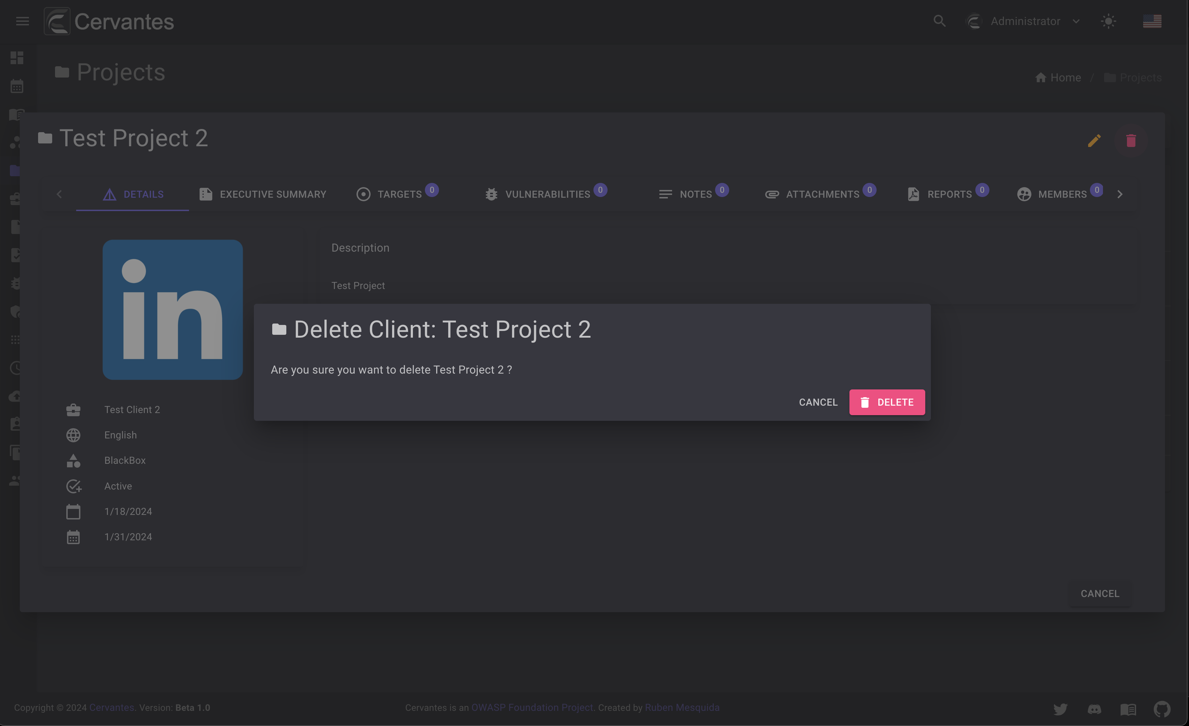1189x726 pixels.
Task: Open the Ruben Mesquida link
Action: pos(682,708)
